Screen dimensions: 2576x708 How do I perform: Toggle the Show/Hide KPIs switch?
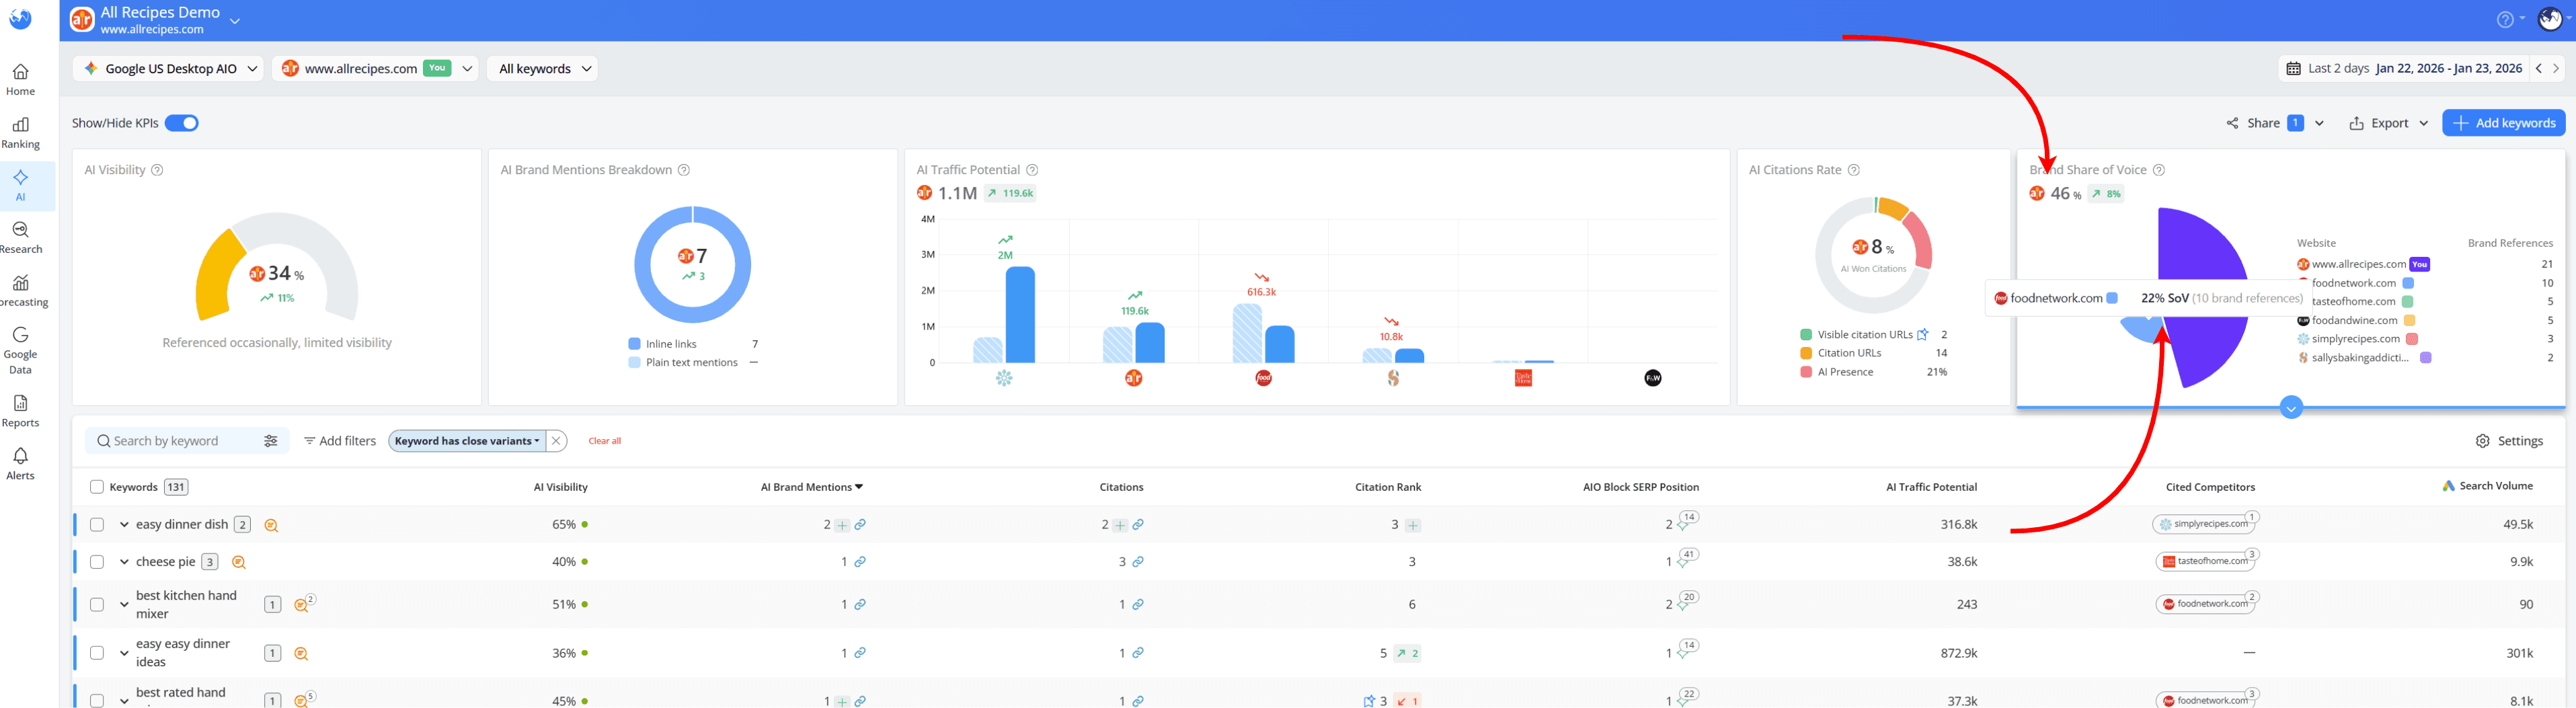coord(182,123)
